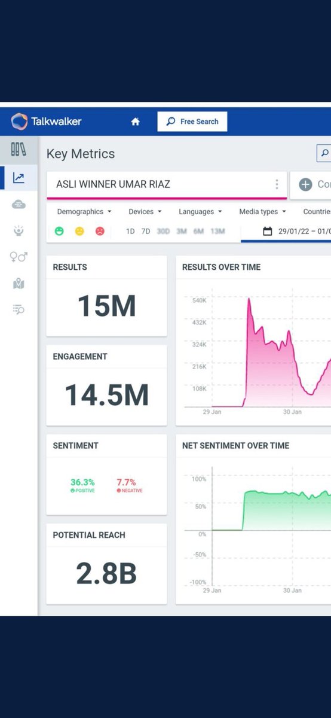Open the projects library sidebar icon
The width and height of the screenshot is (331, 718).
19,150
